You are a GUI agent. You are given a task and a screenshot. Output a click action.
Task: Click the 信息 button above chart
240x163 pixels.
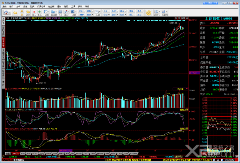pos(183,18)
